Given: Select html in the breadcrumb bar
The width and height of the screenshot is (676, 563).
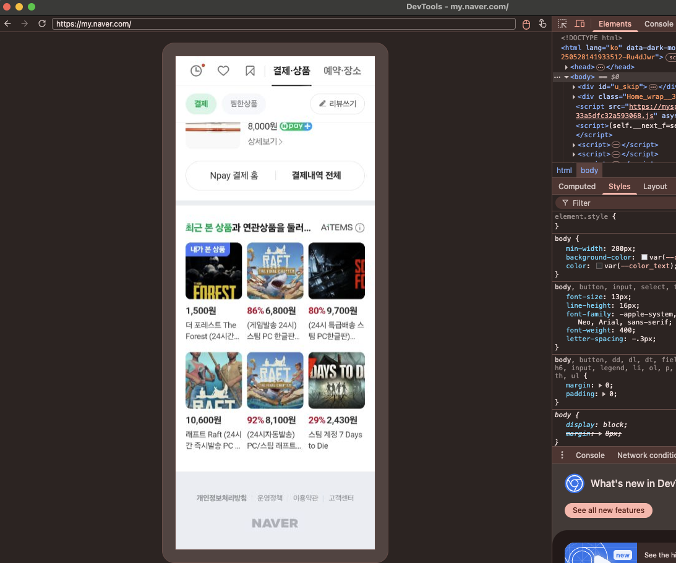Looking at the screenshot, I should (564, 171).
